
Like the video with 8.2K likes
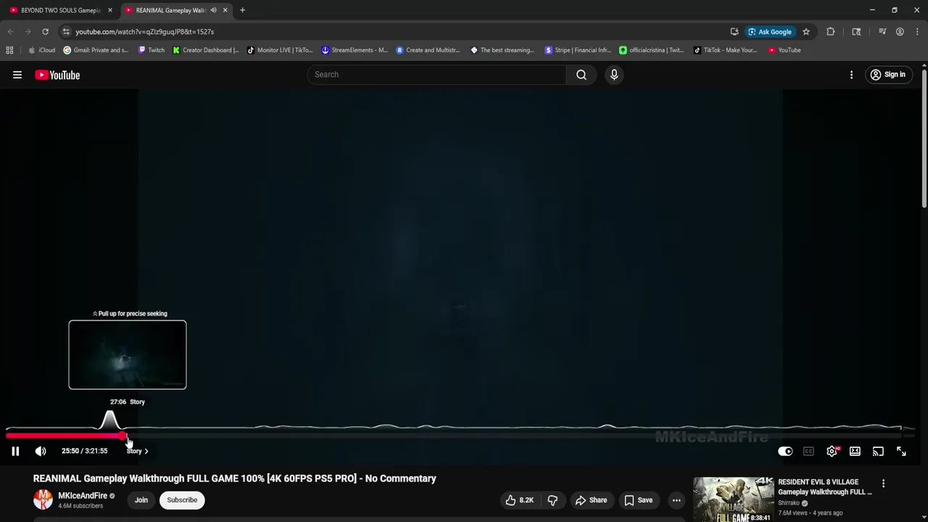(520, 500)
